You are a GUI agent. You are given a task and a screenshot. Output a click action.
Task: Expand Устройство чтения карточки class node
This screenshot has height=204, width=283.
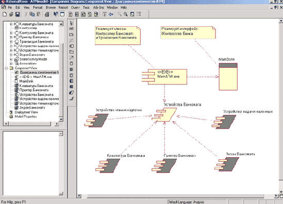click(11, 50)
